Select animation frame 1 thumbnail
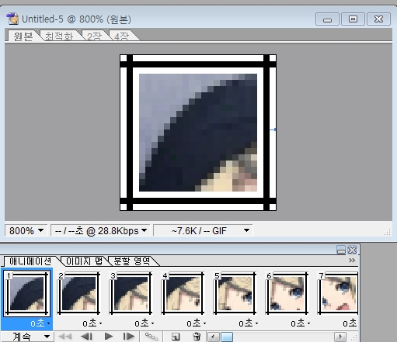Screen dimensions: 397x342 tap(27, 293)
